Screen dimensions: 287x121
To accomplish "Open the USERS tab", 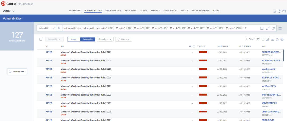I will click(x=216, y=11).
